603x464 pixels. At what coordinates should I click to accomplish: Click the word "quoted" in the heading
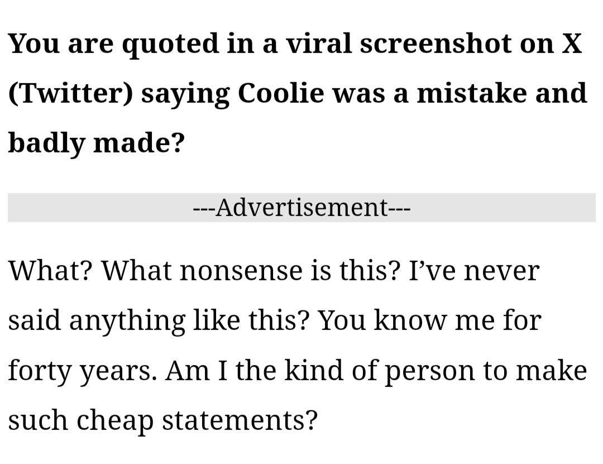(171, 44)
